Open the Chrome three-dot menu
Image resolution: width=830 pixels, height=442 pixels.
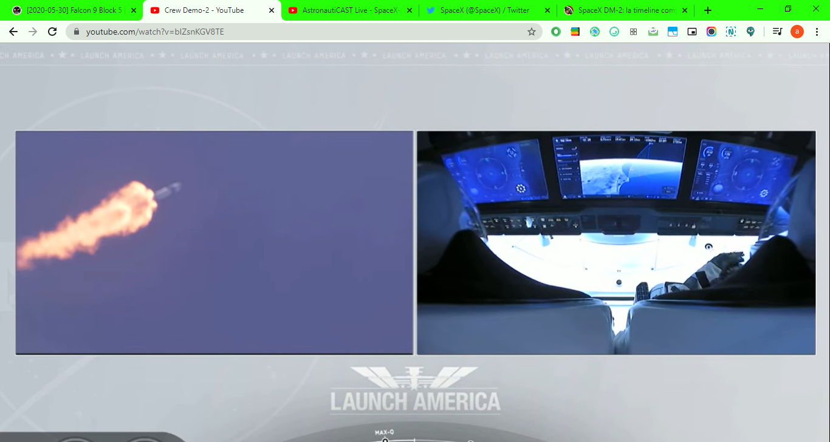click(x=817, y=32)
